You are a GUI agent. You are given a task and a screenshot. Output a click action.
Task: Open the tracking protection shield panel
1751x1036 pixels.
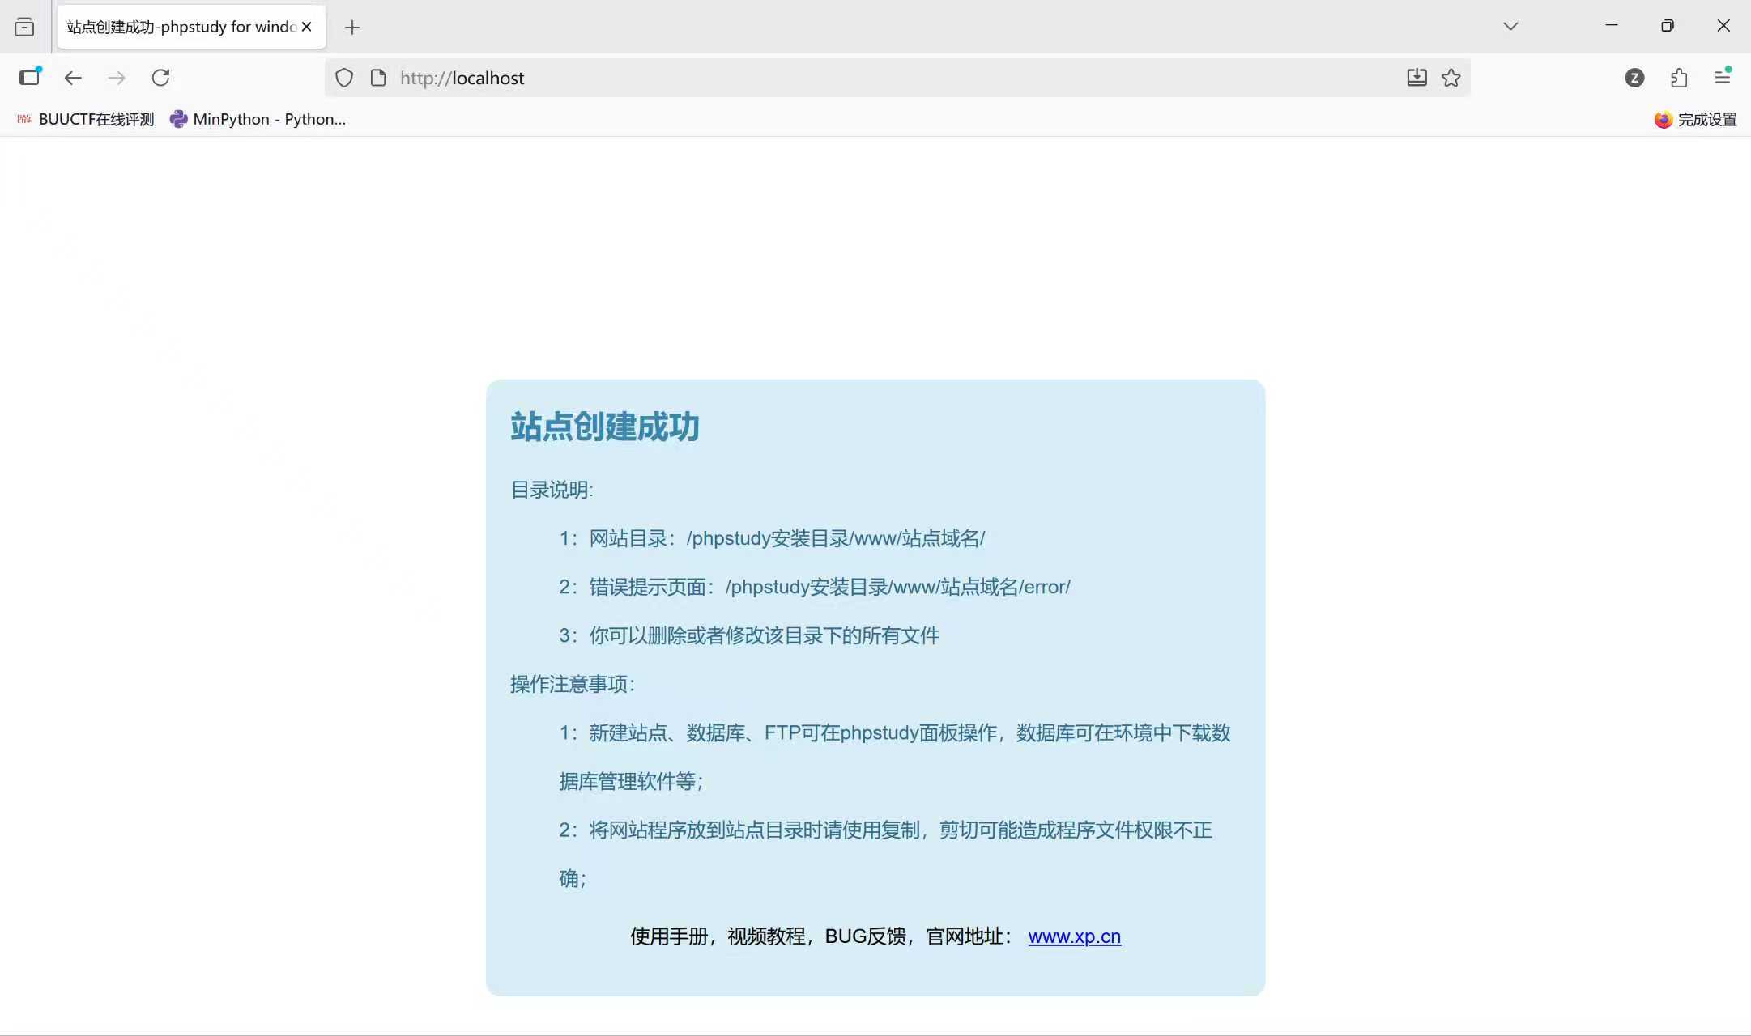pos(343,77)
